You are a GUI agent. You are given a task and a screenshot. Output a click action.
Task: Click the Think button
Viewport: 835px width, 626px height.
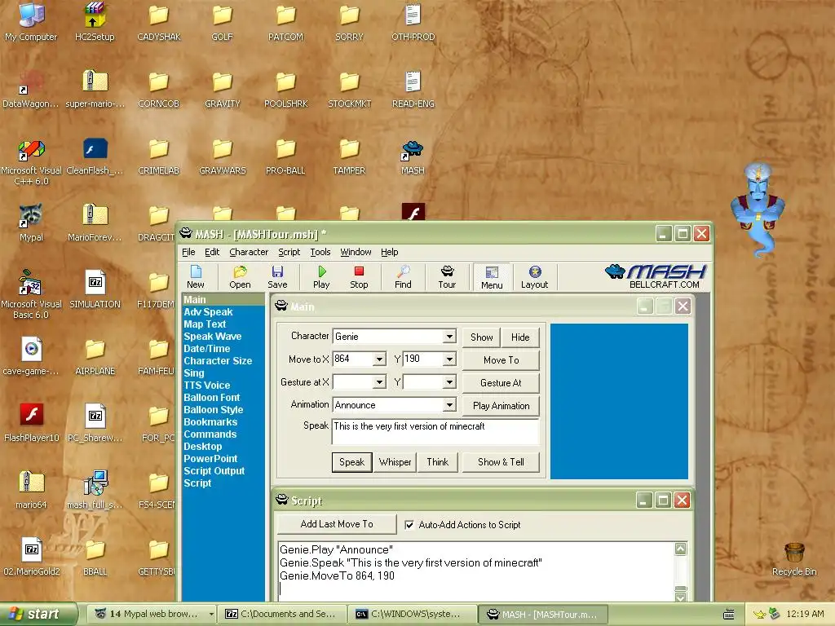437,463
